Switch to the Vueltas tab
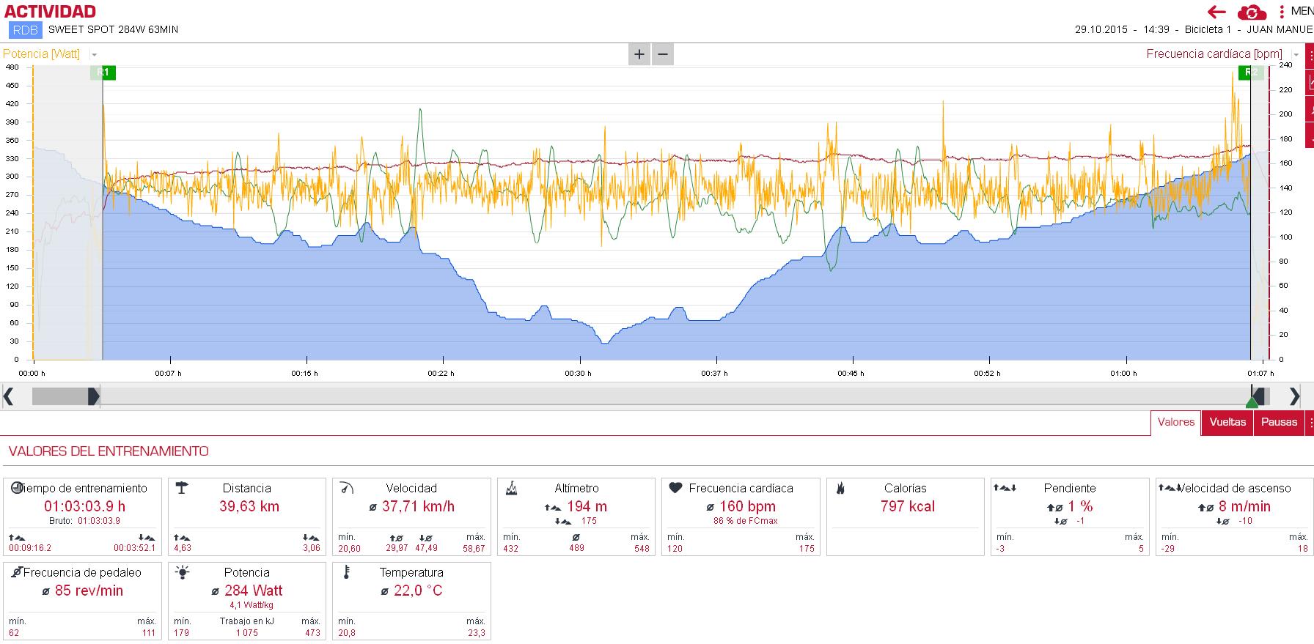Image resolution: width=1314 pixels, height=644 pixels. point(1227,422)
